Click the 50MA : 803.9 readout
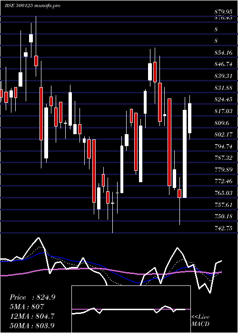Image resolution: width=238 pixels, height=333 pixels. tap(32, 325)
